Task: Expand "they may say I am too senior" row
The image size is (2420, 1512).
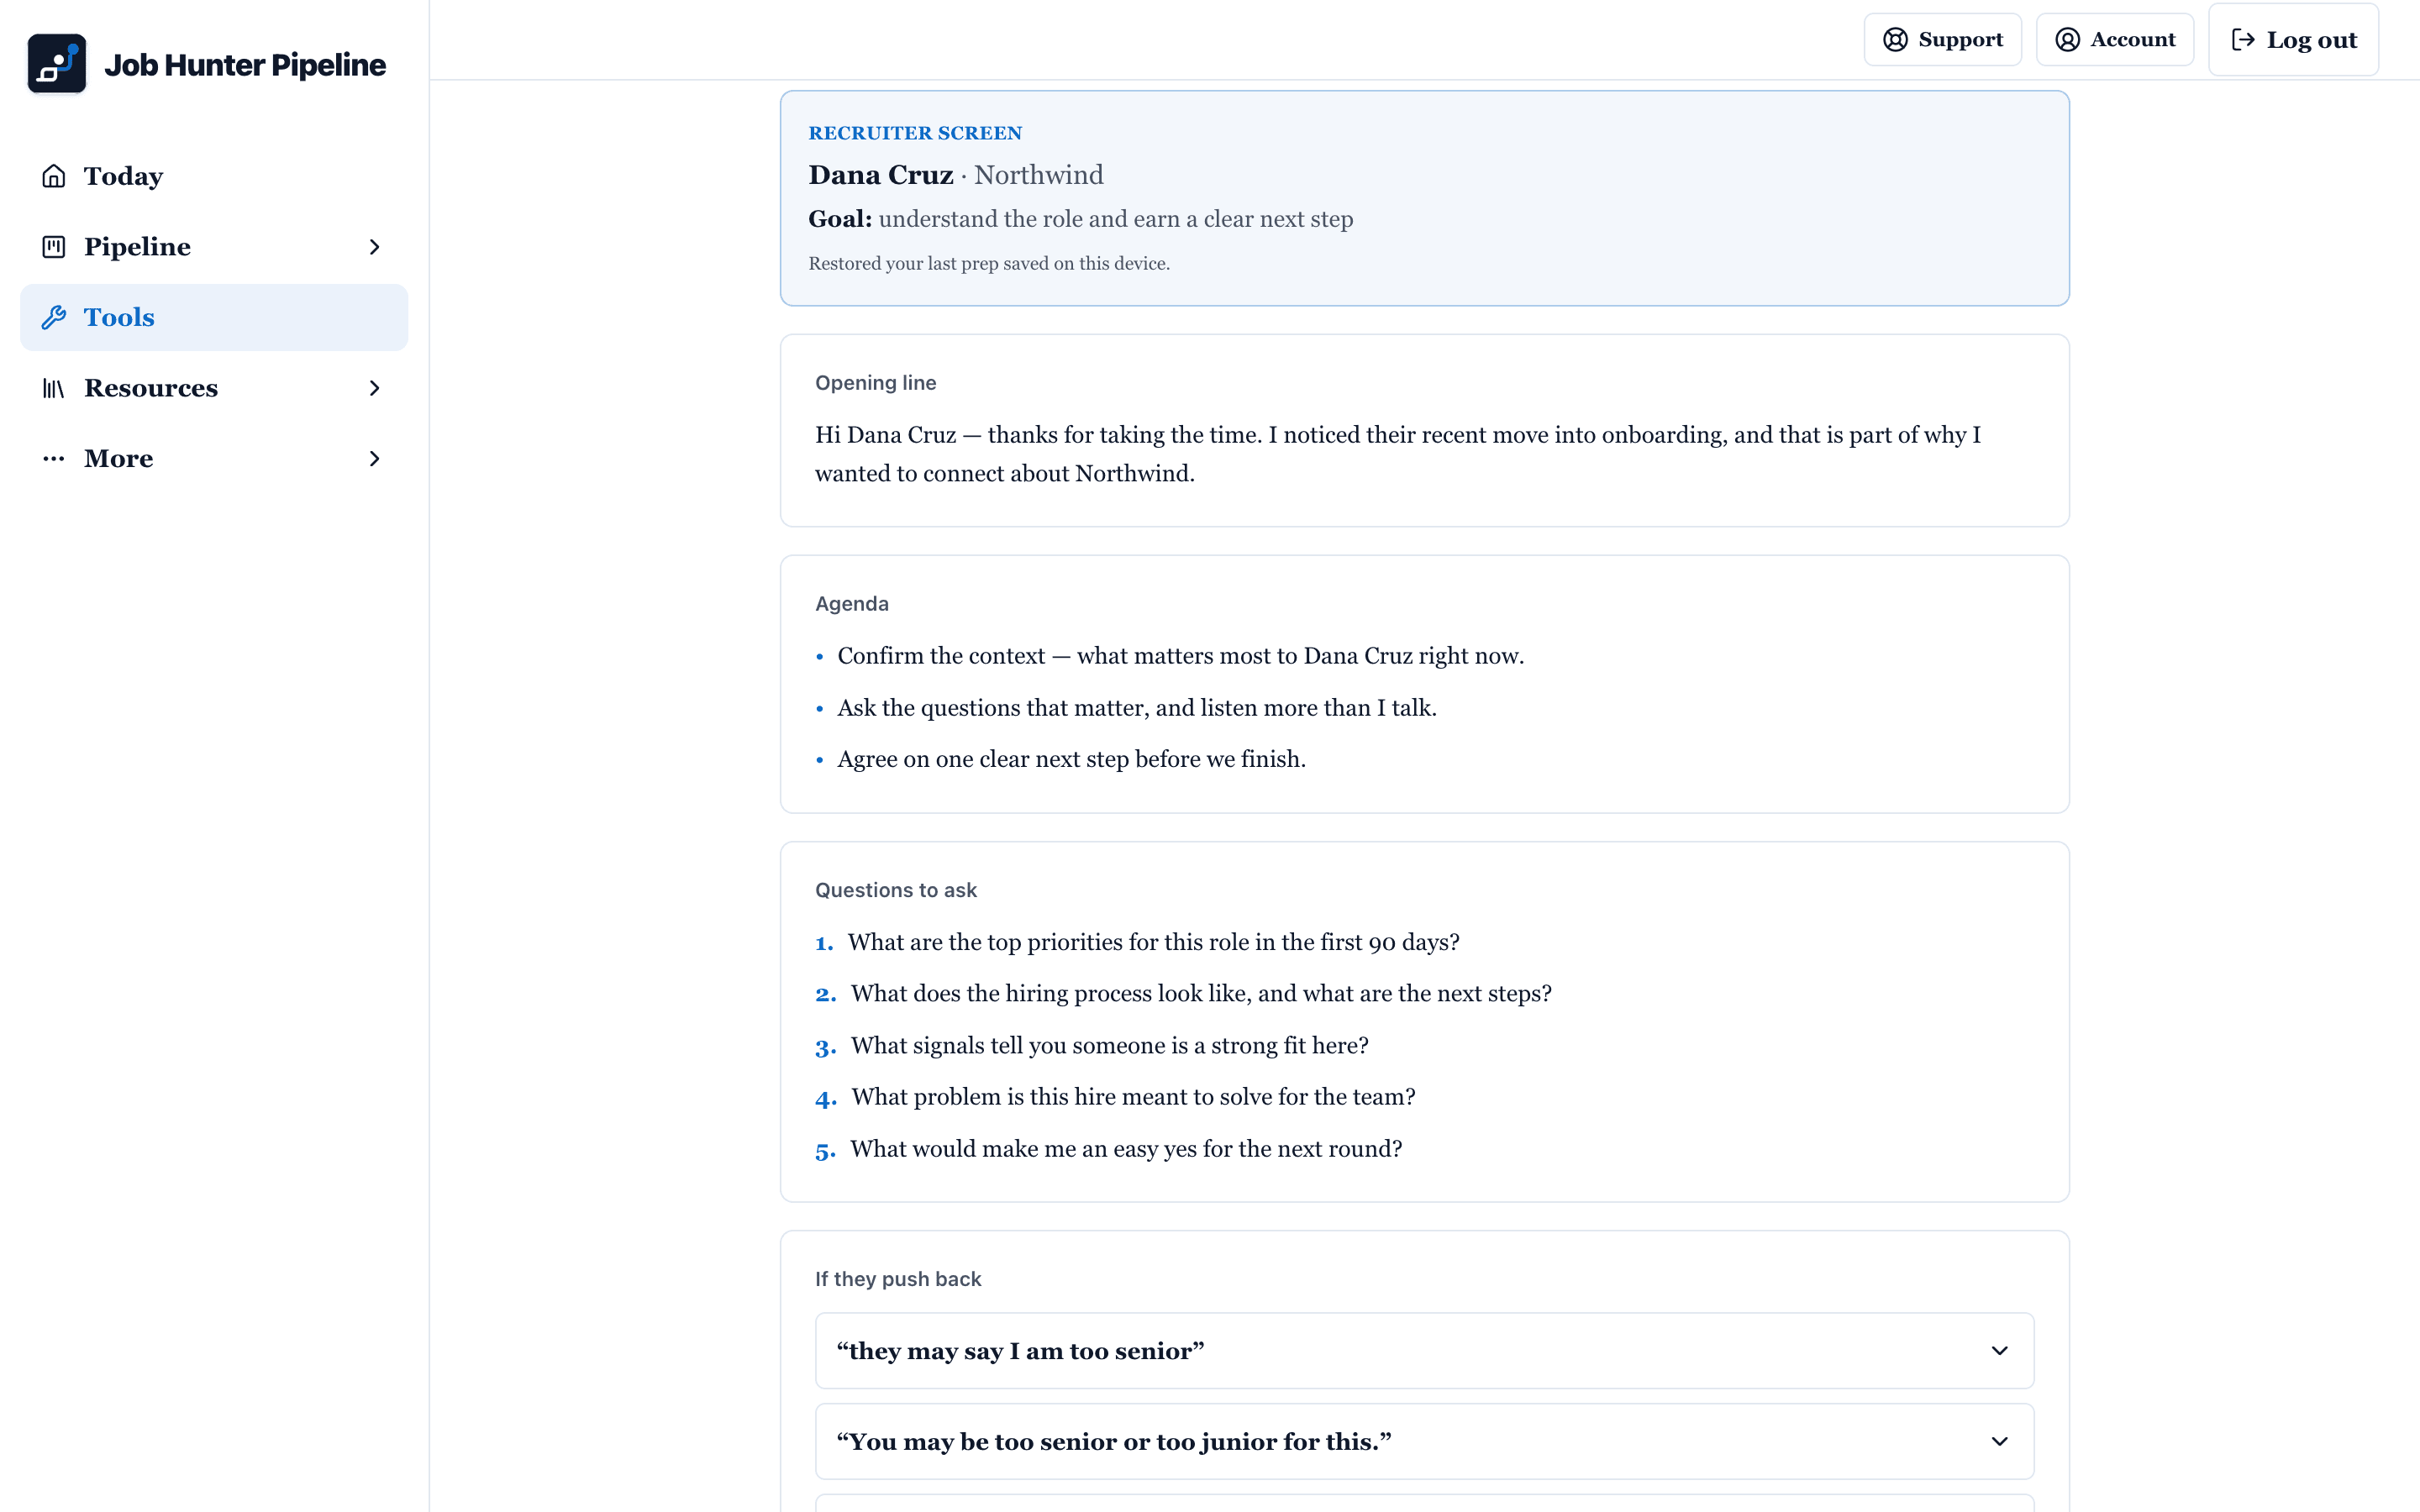Action: tap(1424, 1351)
